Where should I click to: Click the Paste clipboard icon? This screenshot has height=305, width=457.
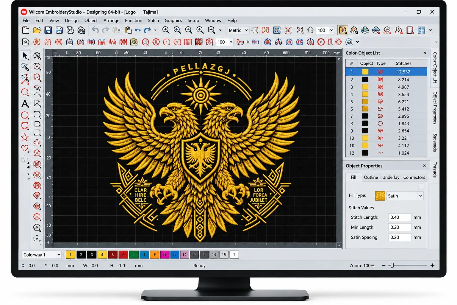[x=128, y=30]
